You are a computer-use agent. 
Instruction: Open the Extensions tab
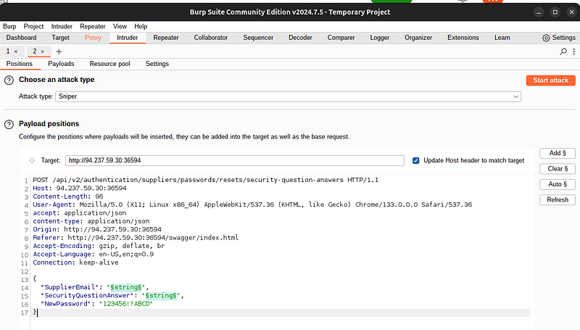(463, 38)
